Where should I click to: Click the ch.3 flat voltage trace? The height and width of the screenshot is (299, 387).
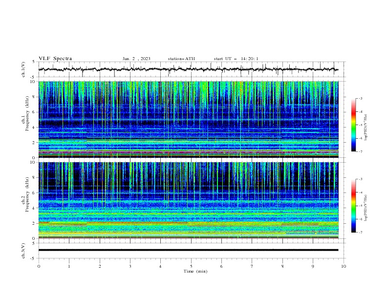pos(188,250)
